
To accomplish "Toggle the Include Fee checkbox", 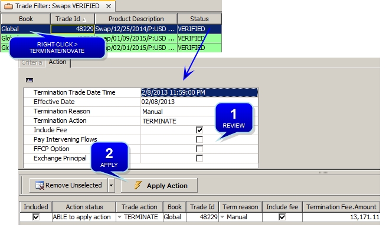I will (199, 130).
